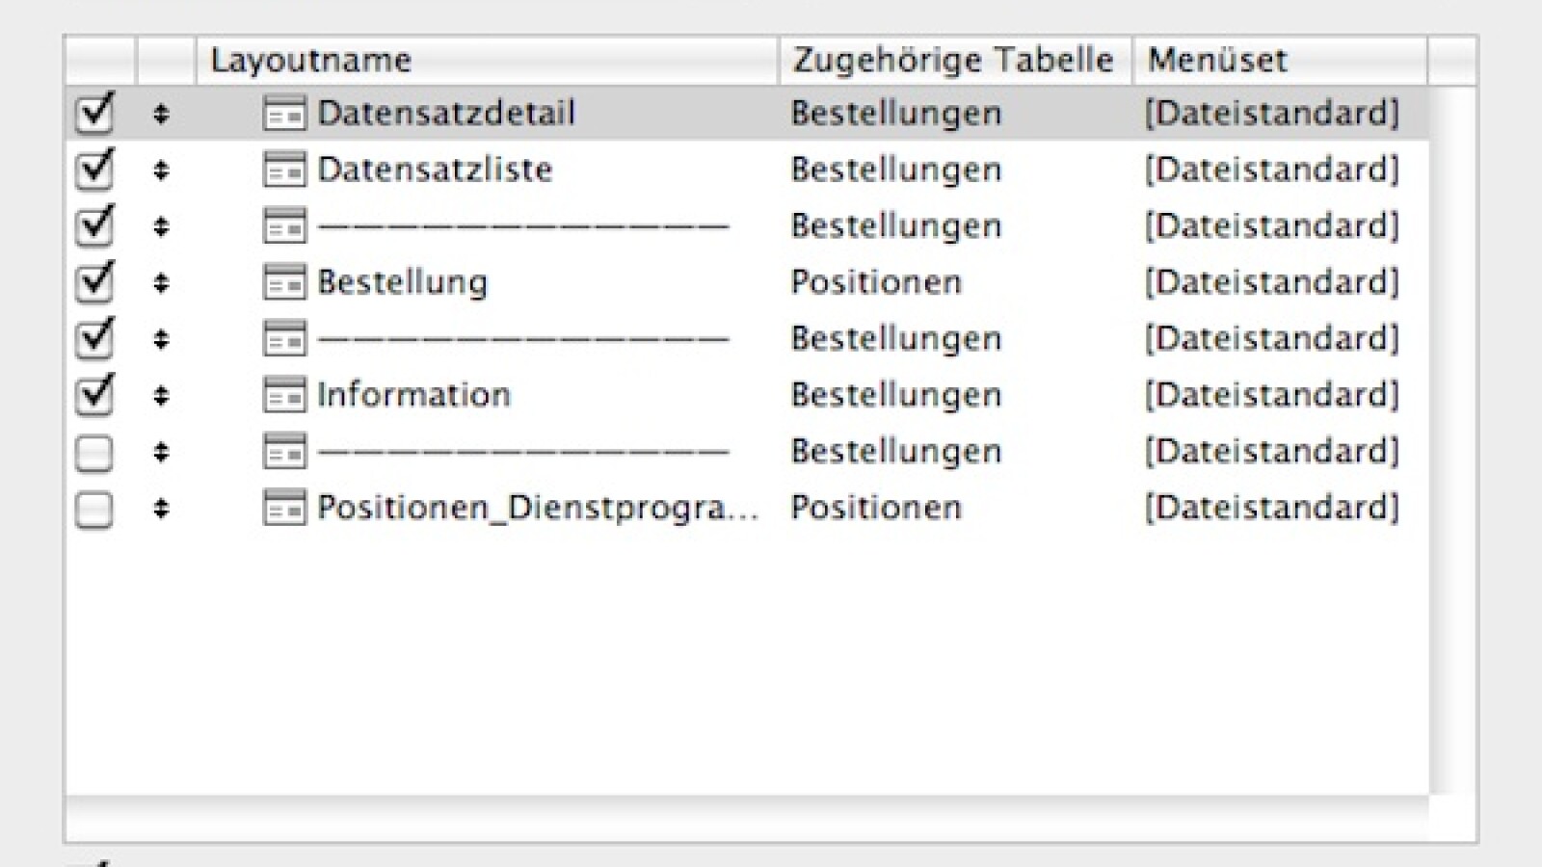Click the Zugehörige Tabelle column header
1542x867 pixels.
pos(954,59)
